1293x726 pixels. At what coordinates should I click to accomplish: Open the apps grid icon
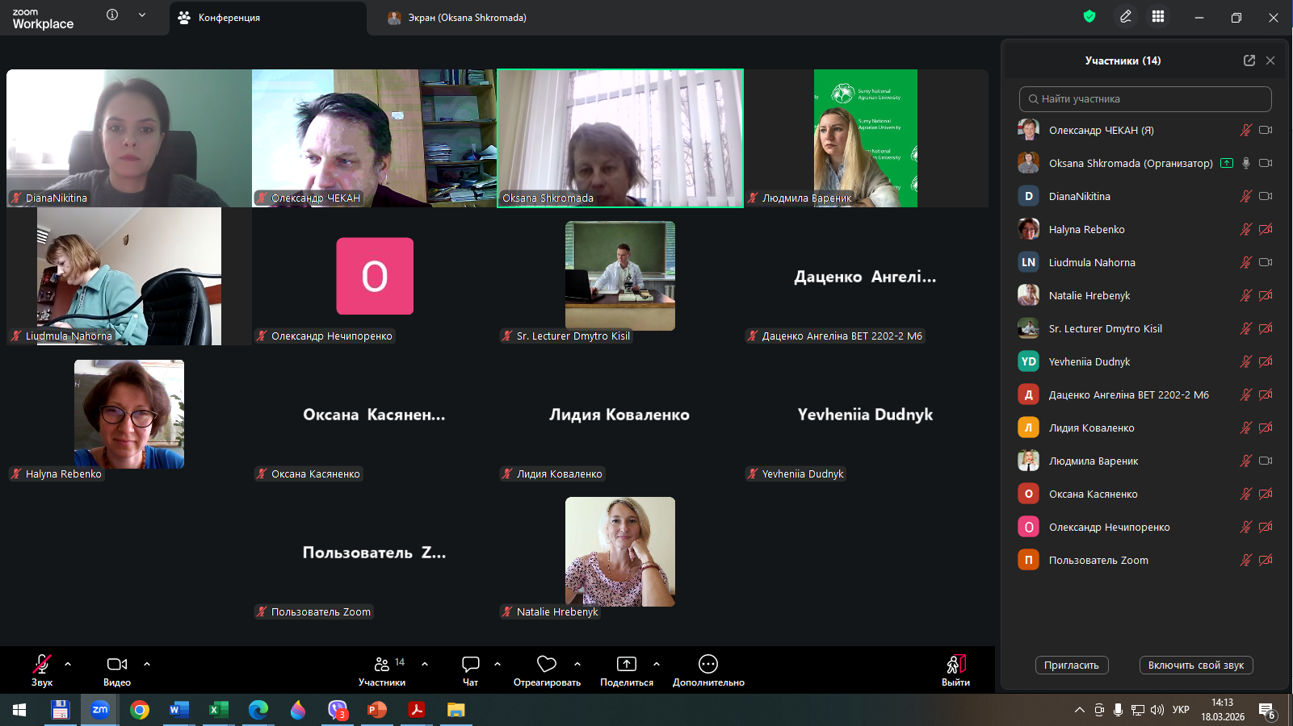click(x=1158, y=17)
